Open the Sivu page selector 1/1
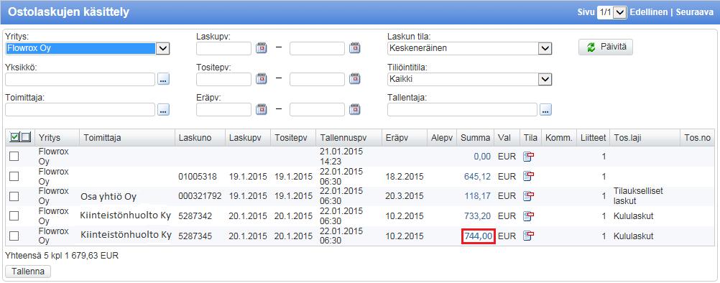720x283 pixels. (611, 12)
